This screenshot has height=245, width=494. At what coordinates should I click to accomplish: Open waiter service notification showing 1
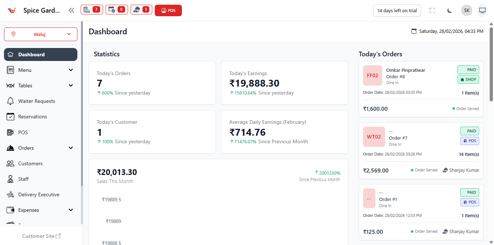pyautogui.click(x=141, y=10)
